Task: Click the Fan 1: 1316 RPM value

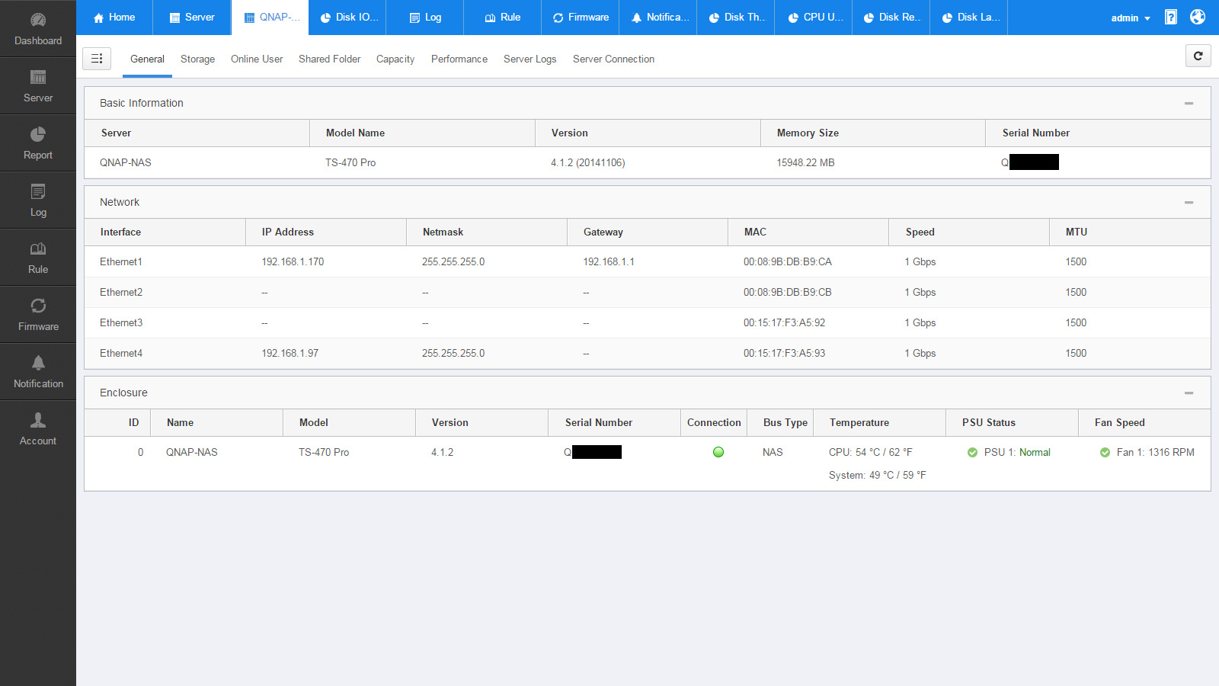Action: click(x=1155, y=452)
